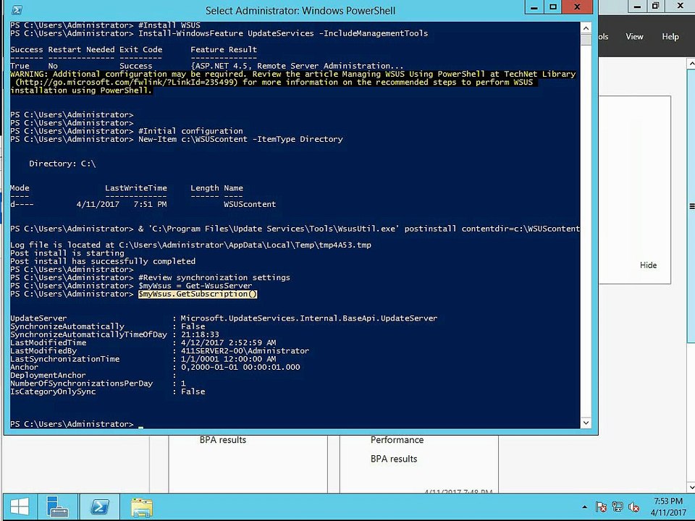This screenshot has width=695, height=521.
Task: Open the Action Center flag icon
Action: [601, 507]
